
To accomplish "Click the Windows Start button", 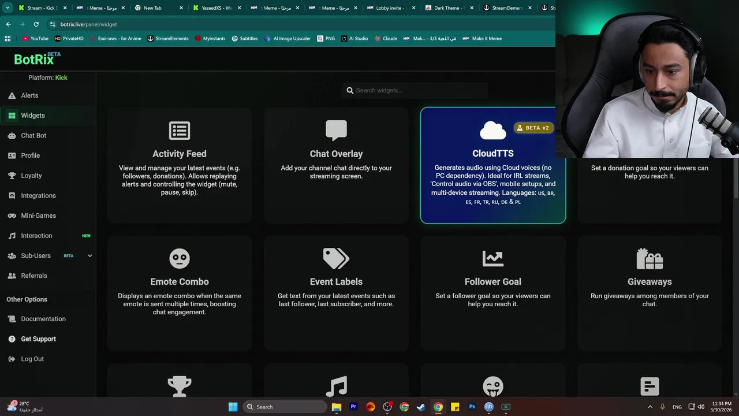I will [233, 407].
